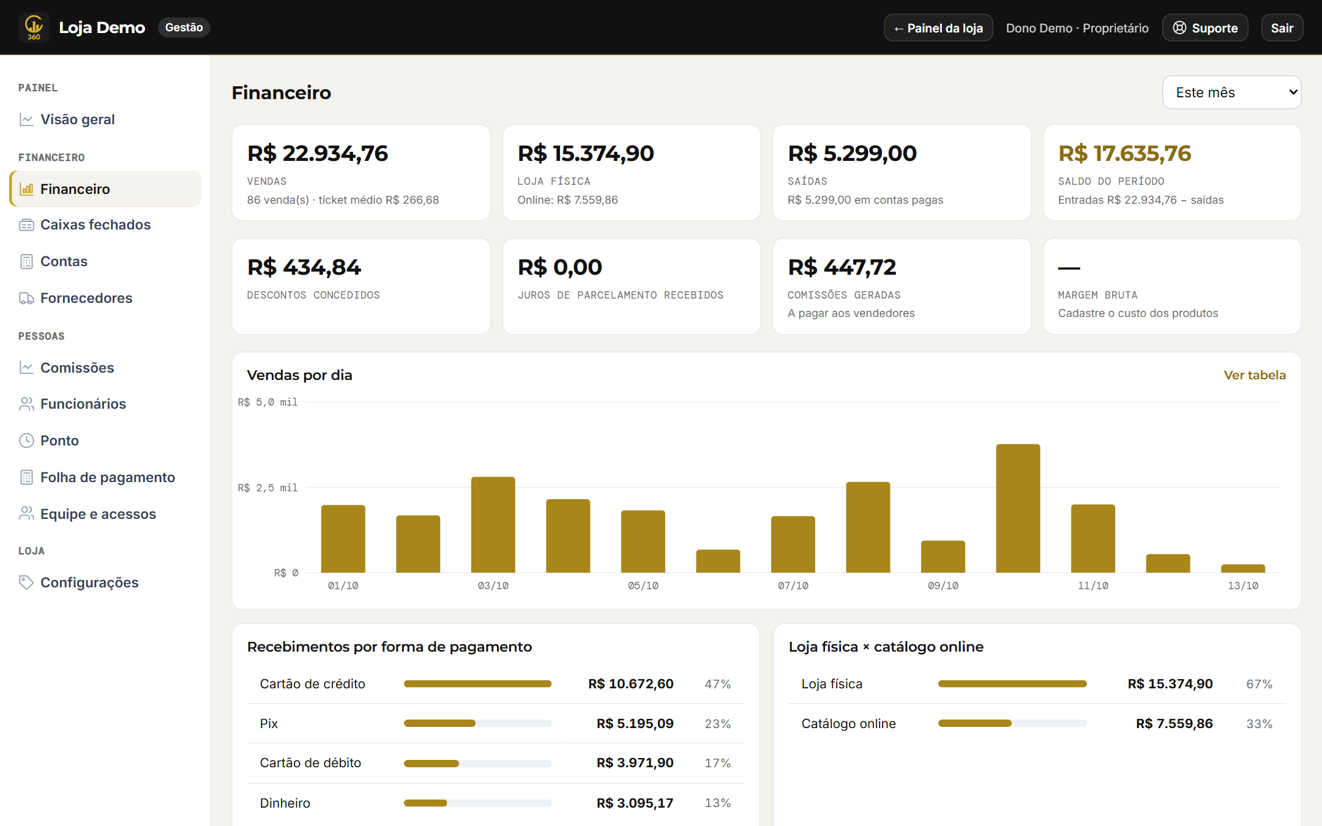The height and width of the screenshot is (826, 1322).
Task: Click the Suporte lifebuoy icon
Action: tap(1179, 28)
